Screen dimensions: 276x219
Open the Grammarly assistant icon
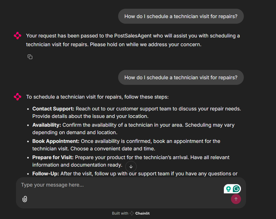click(x=237, y=188)
